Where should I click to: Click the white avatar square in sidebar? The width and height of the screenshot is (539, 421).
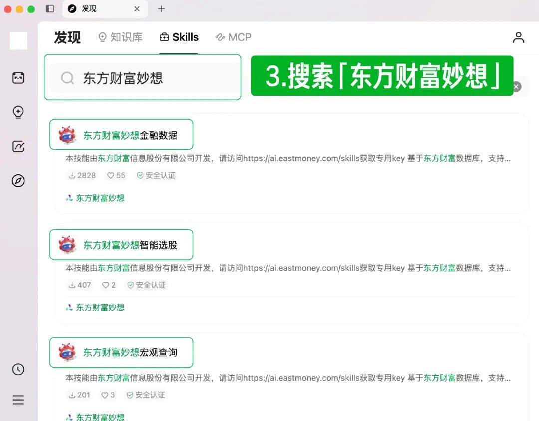(18, 41)
